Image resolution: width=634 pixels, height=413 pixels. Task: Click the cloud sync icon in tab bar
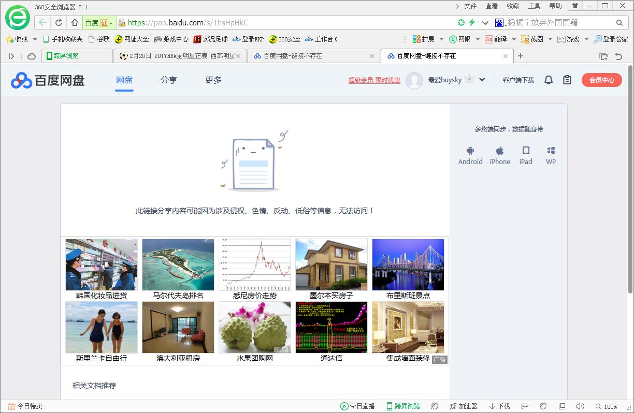pyautogui.click(x=32, y=56)
